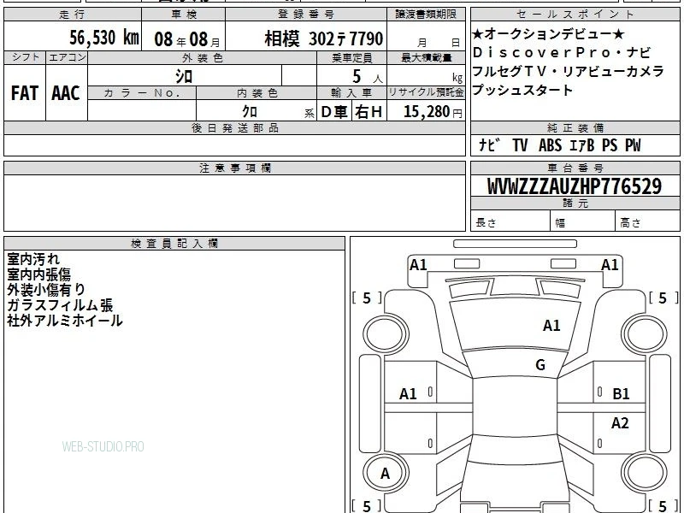Click the リサイクル預託金 header
The width and height of the screenshot is (684, 513).
[x=426, y=92]
